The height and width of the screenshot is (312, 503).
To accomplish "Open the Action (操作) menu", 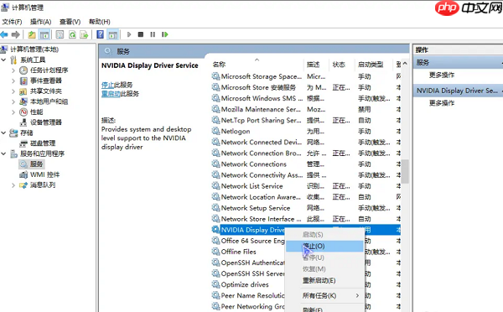I will [40, 22].
